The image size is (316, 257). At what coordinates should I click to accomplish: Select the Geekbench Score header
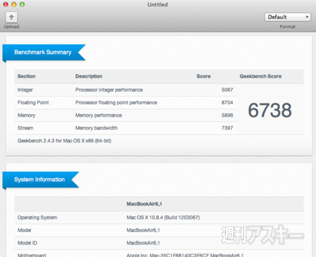coord(261,76)
